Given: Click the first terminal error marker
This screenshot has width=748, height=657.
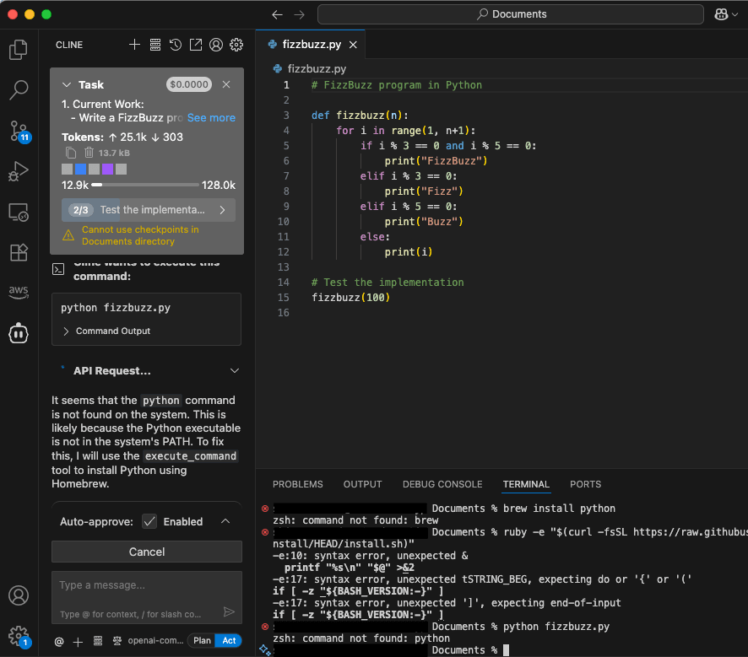Looking at the screenshot, I should pos(265,509).
